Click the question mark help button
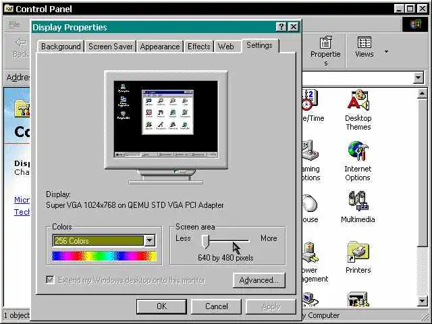Image resolution: width=432 pixels, height=324 pixels. (281, 27)
